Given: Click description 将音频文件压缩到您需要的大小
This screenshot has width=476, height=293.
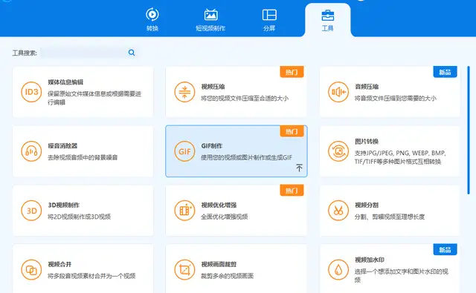Looking at the screenshot, I should pyautogui.click(x=396, y=99).
